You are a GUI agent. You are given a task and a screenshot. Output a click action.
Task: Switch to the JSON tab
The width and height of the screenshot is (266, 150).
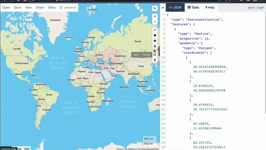coord(175,7)
